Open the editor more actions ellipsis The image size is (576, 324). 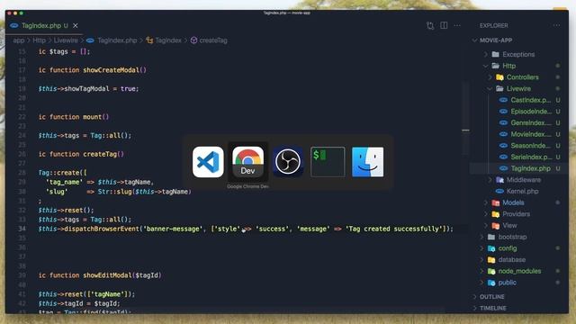[x=457, y=25]
